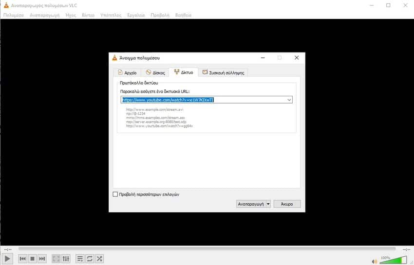Image resolution: width=414 pixels, height=265 pixels.
Task: Click the elapsed time label at left
Action: click(x=8, y=249)
